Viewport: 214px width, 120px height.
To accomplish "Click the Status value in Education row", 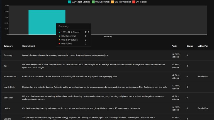I will coord(187,98).
